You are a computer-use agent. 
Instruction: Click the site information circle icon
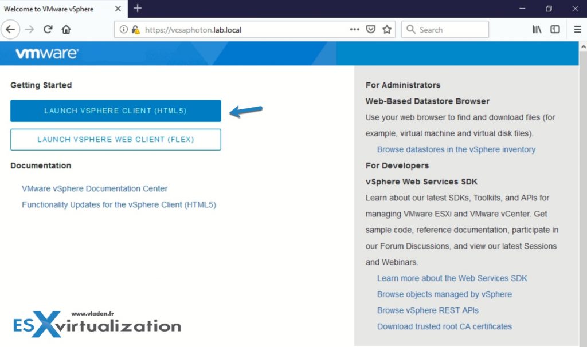tap(123, 29)
